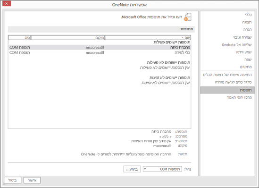Click תוספת COM type in מחברת כיתה row

pyautogui.click(x=20, y=47)
